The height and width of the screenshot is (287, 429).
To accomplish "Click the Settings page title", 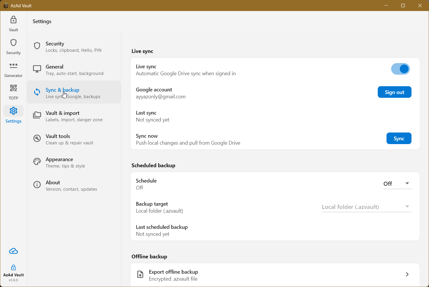I will click(42, 21).
